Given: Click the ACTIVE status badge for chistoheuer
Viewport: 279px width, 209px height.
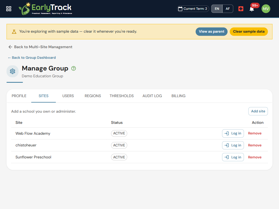Looking at the screenshot, I should click(x=119, y=145).
